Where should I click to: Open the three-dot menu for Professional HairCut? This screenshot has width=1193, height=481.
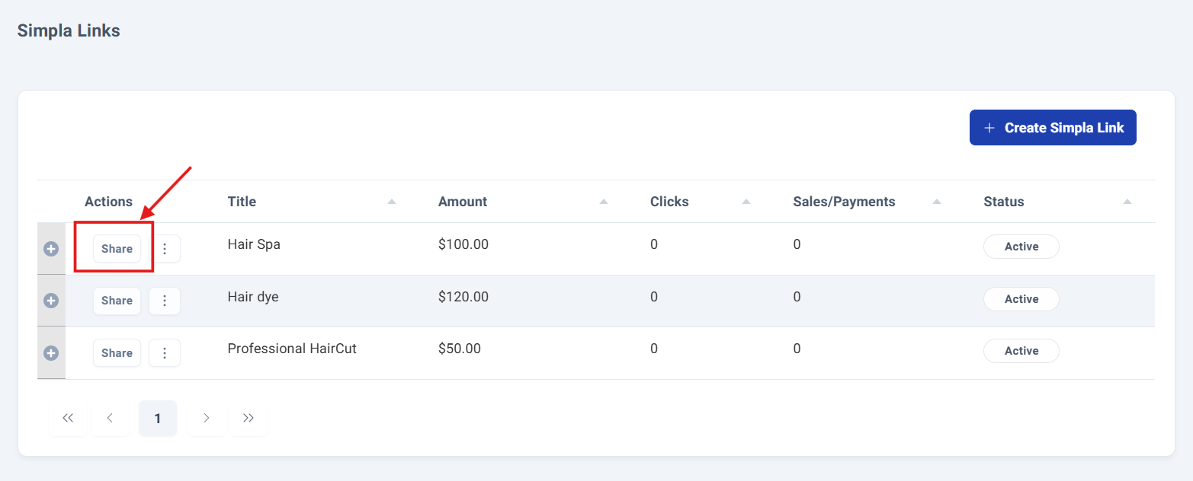(165, 353)
